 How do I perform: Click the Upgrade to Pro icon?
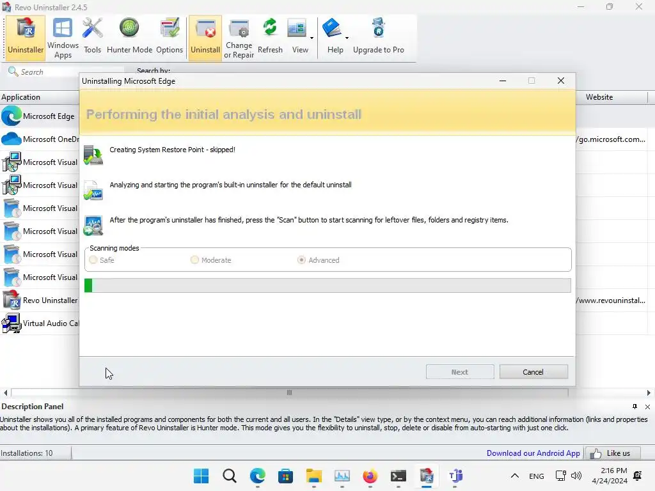[x=379, y=38]
